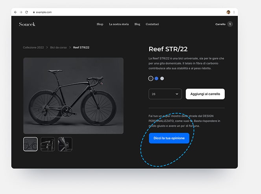The height and width of the screenshot is (194, 261).
Task: Open Shop in the navigation menu
Action: [x=100, y=24]
